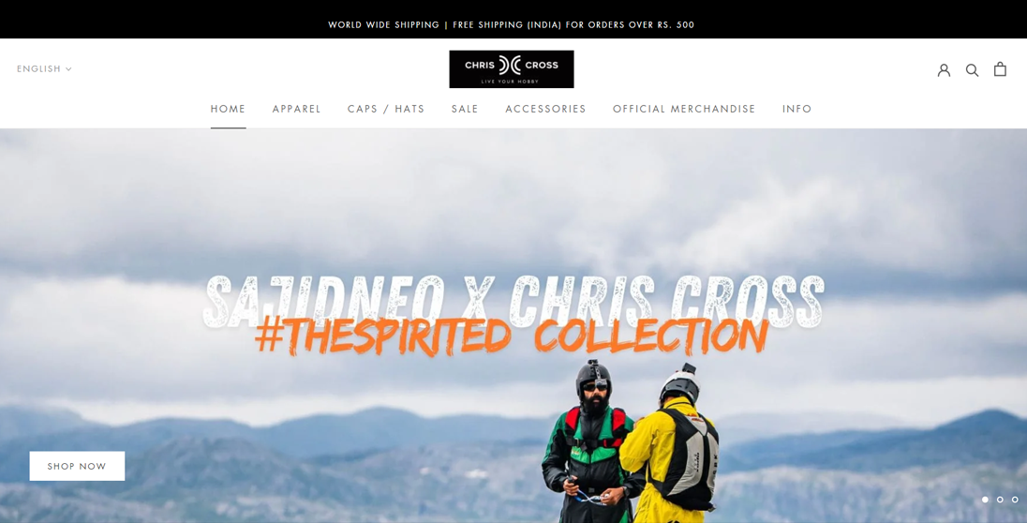
Task: Select the Sale menu item
Action: point(465,109)
